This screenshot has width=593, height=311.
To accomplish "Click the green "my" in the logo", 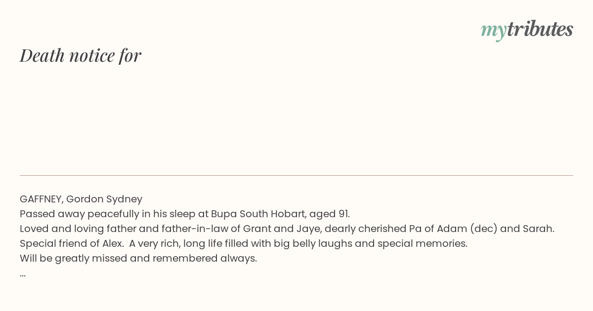I will [493, 31].
